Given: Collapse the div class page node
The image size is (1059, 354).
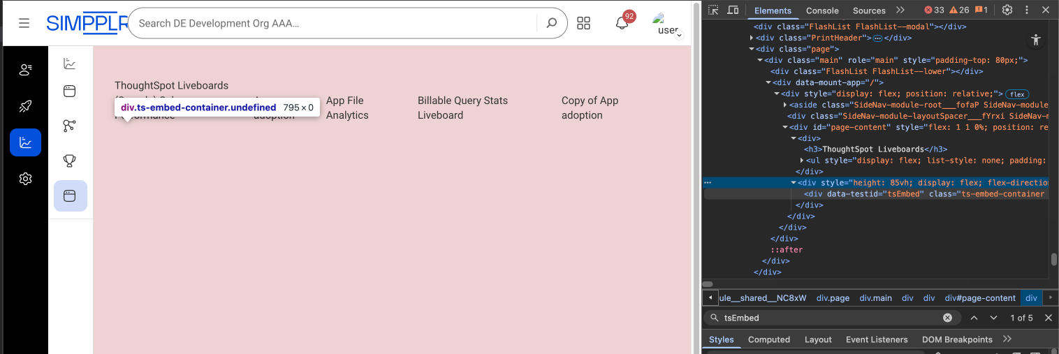Looking at the screenshot, I should (752, 49).
